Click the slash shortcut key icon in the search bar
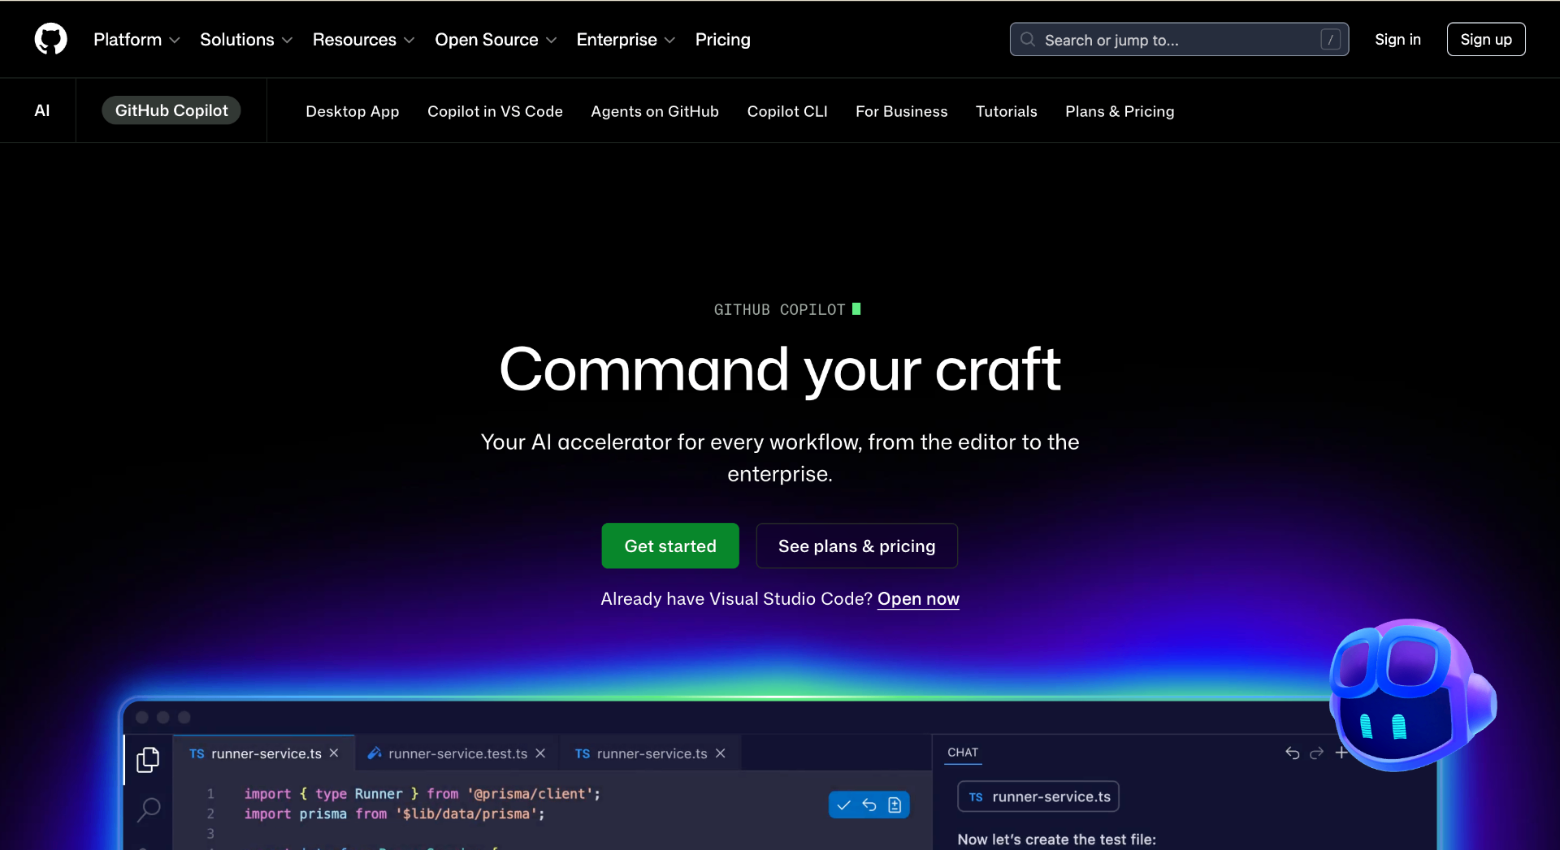Image resolution: width=1560 pixels, height=850 pixels. [1330, 39]
